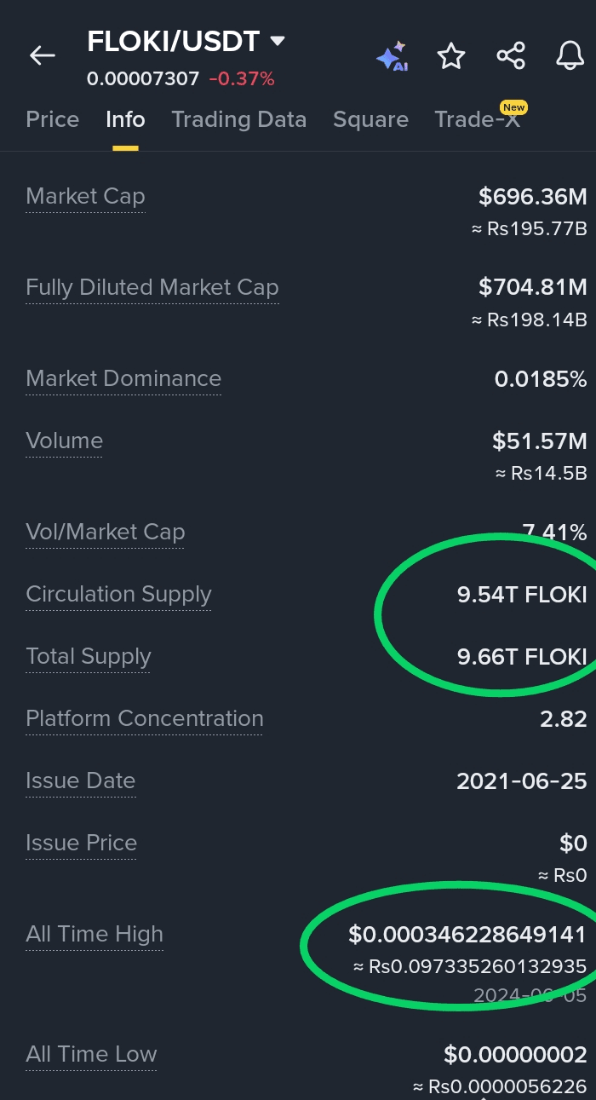
Task: Open price alert bell icon
Action: (x=570, y=56)
